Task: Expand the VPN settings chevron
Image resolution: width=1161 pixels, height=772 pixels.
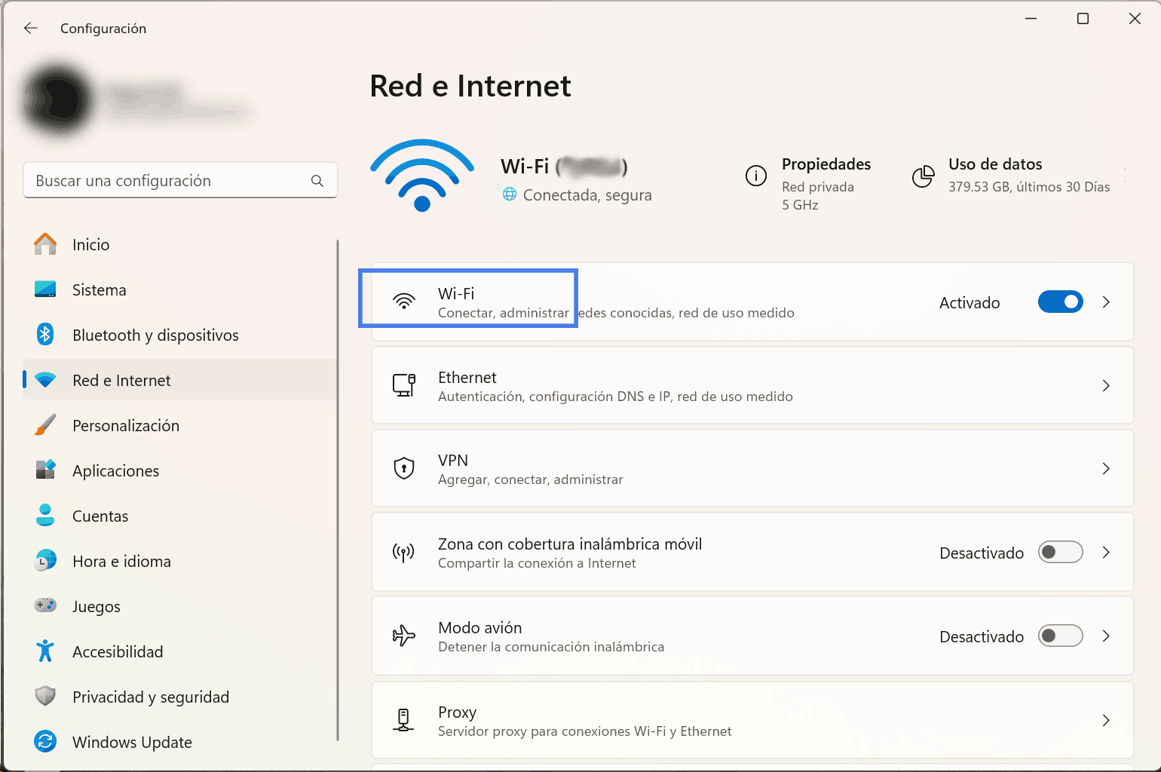Action: 1106,469
